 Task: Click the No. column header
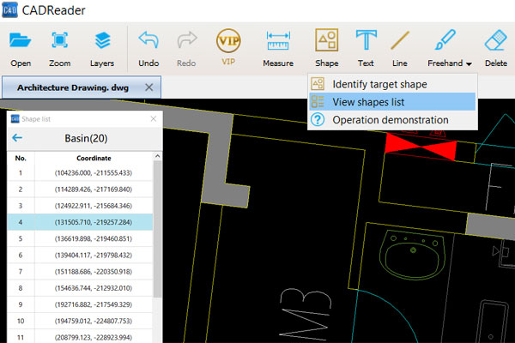pyautogui.click(x=21, y=158)
